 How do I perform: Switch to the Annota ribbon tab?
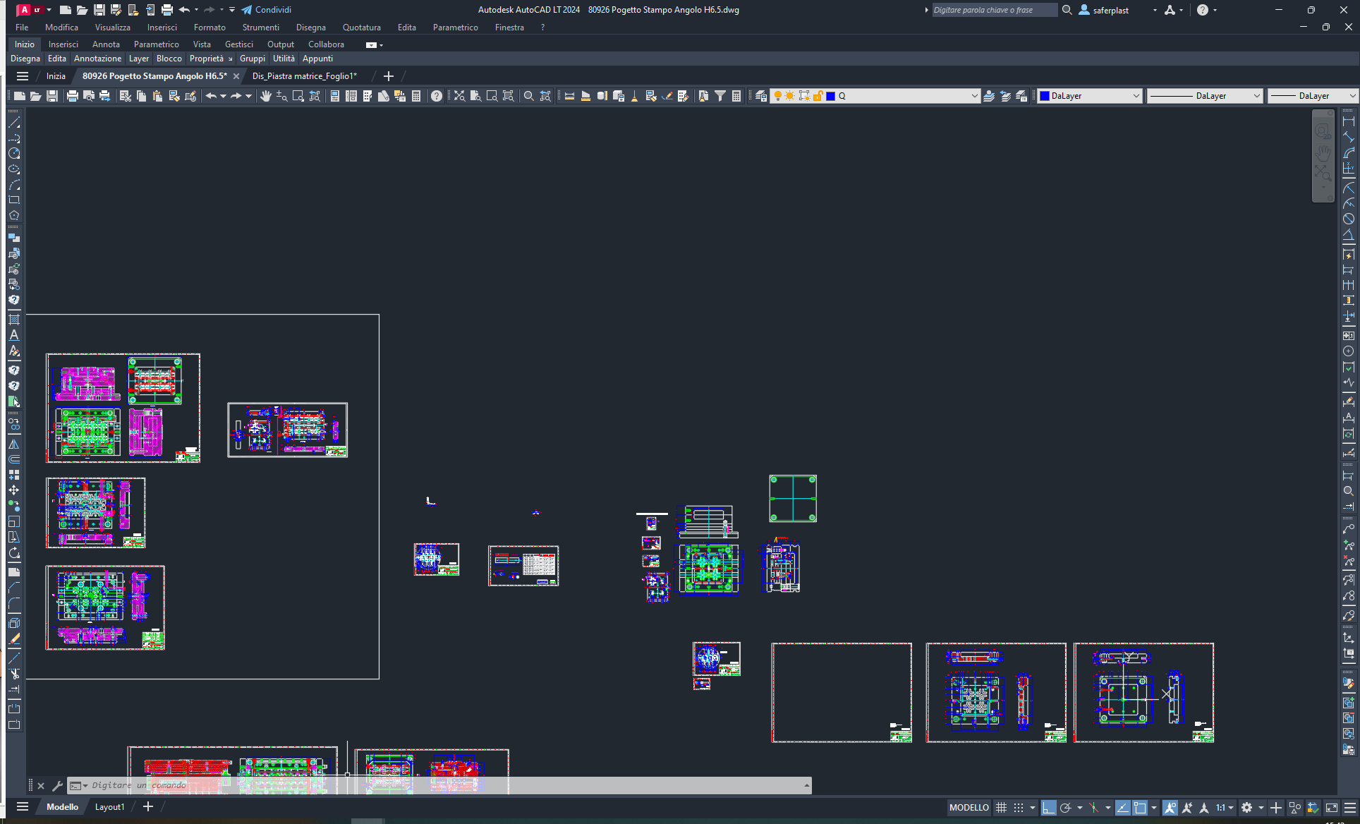(x=106, y=44)
